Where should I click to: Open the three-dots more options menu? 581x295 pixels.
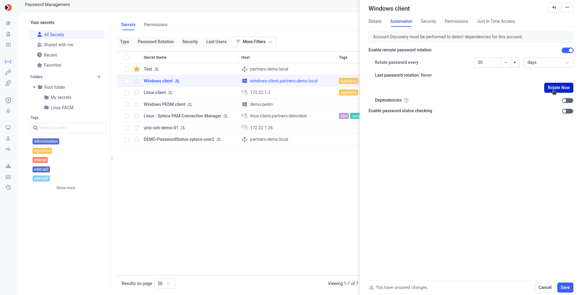[567, 8]
